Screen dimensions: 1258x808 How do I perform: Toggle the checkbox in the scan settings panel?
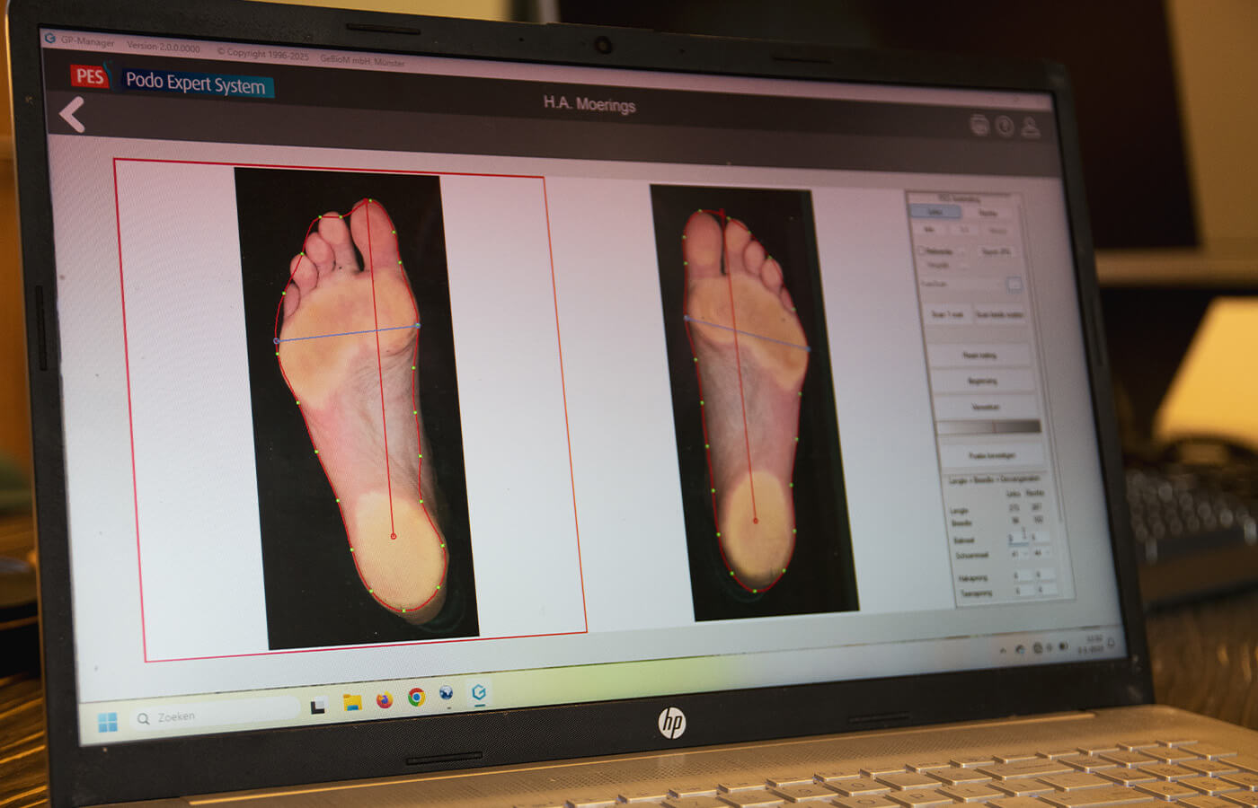[x=921, y=251]
